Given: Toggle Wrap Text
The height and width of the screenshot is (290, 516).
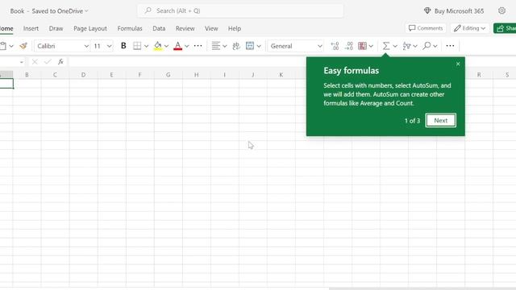Looking at the screenshot, I should [x=236, y=46].
